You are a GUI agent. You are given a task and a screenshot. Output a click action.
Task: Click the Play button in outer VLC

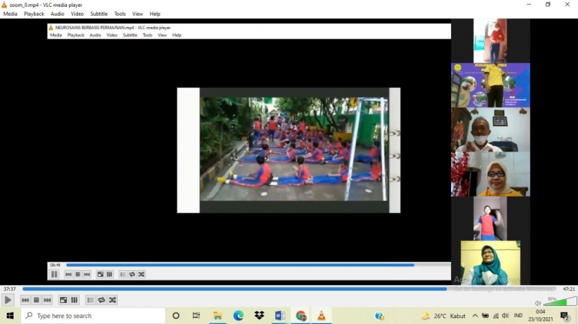tap(8, 300)
